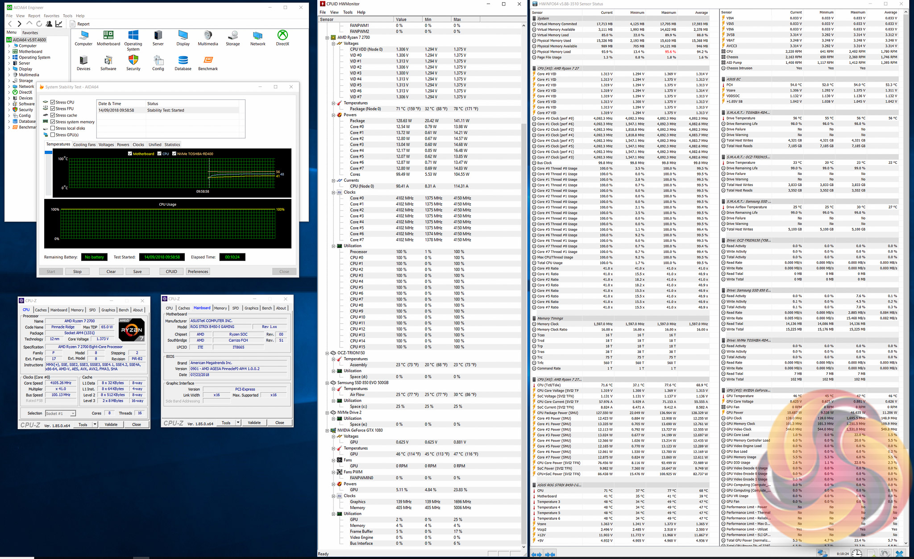Click the toolbar line graph icon

(x=59, y=24)
